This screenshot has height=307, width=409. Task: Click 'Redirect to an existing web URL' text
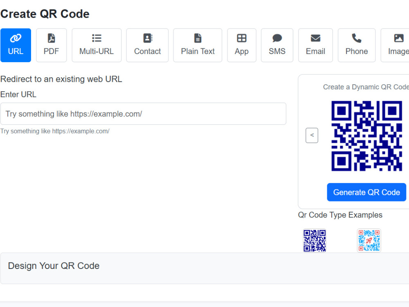point(61,79)
